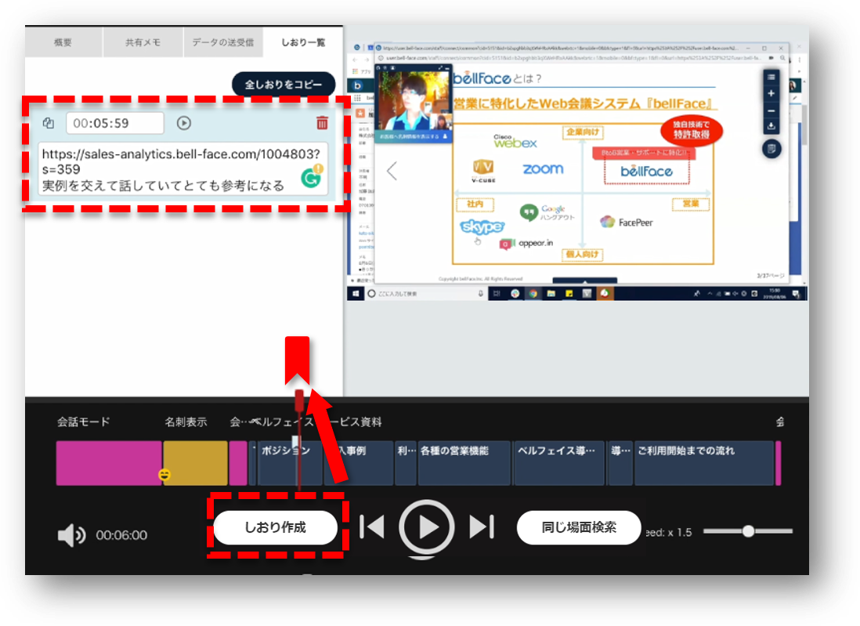Click the 同じ場面検索 button
Screen dimensions: 860x626
tap(579, 527)
